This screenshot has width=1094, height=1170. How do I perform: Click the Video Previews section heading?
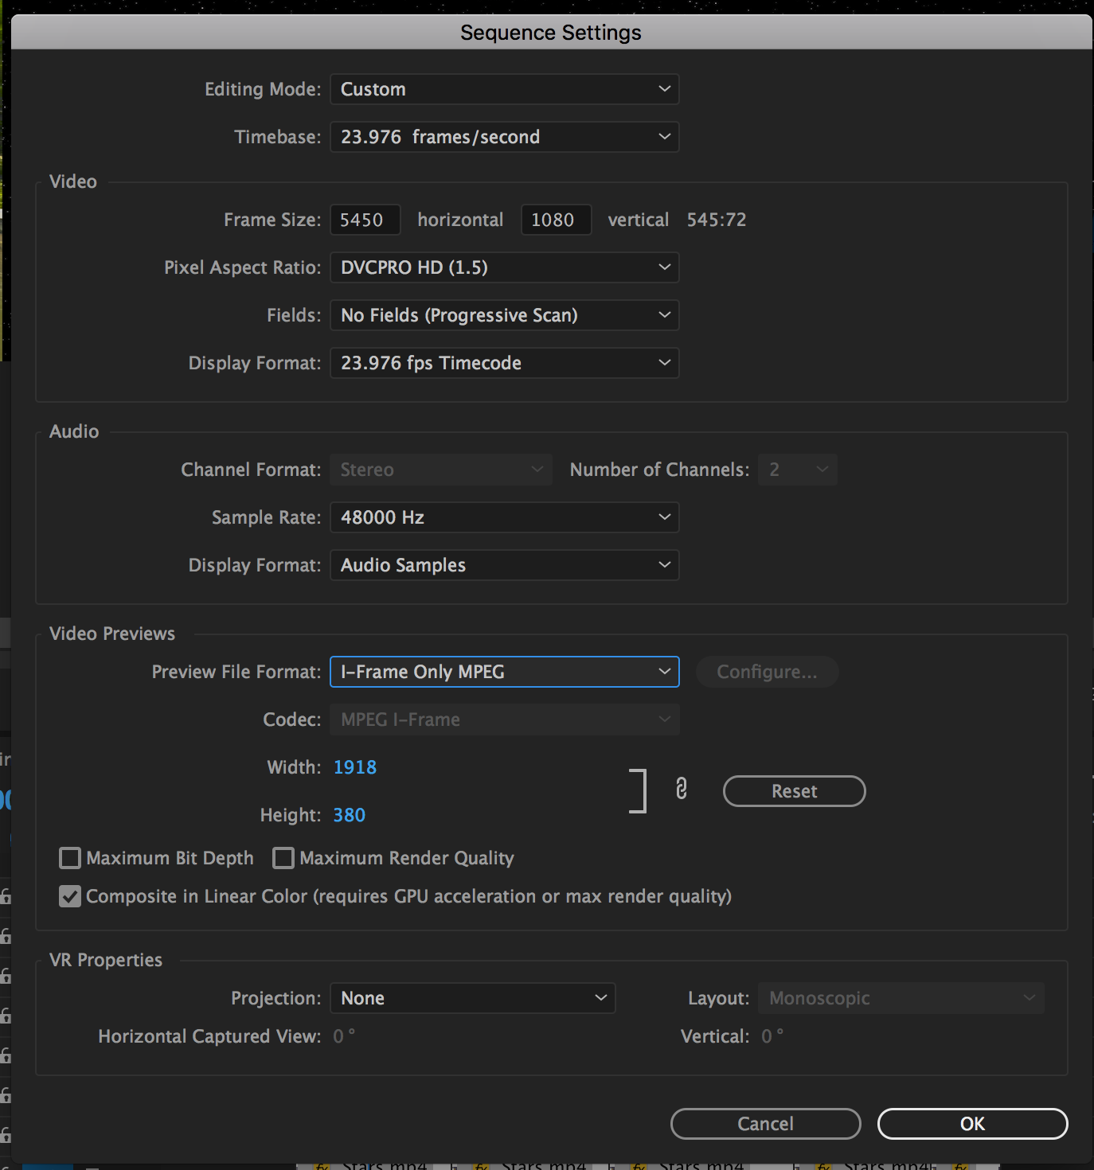112,634
